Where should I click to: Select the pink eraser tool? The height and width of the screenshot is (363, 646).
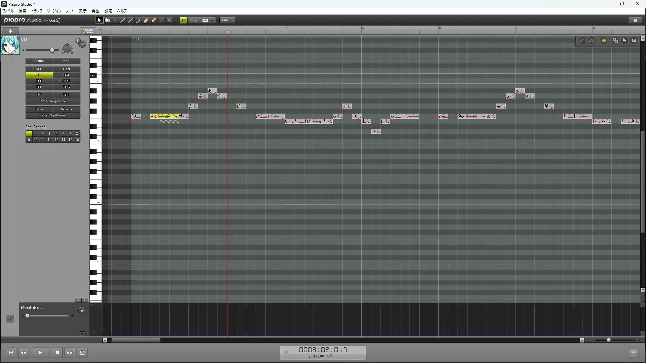pyautogui.click(x=146, y=21)
